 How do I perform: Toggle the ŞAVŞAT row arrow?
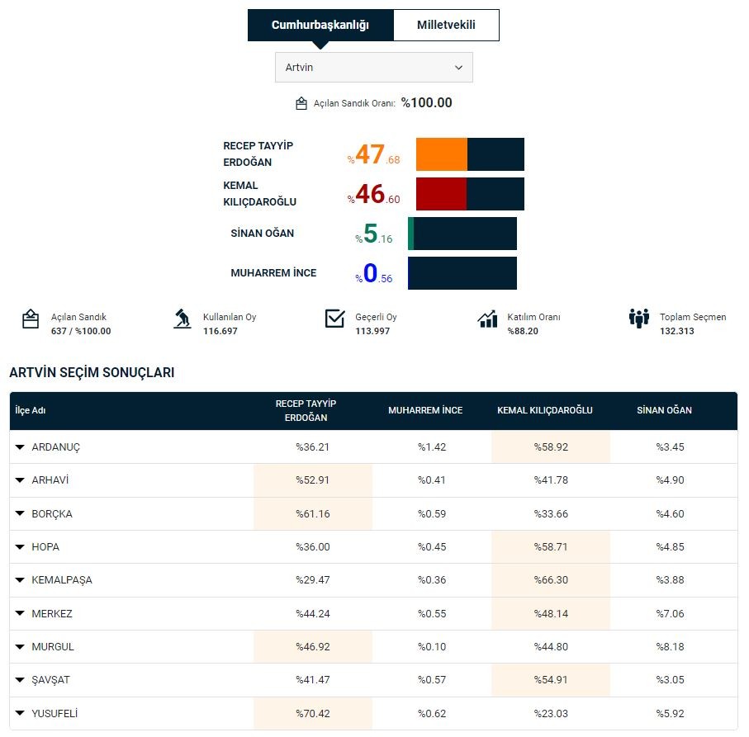click(x=20, y=681)
